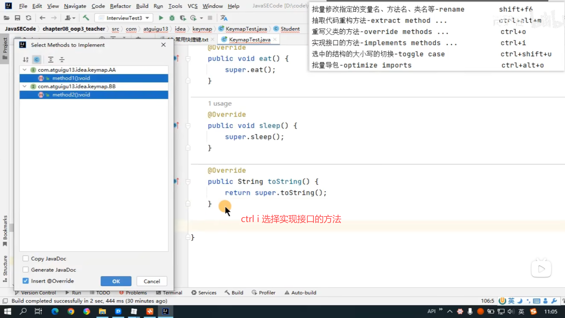
Task: Collapse the com.atguigu13.idea.keymap.BB node
Action: coord(25,86)
